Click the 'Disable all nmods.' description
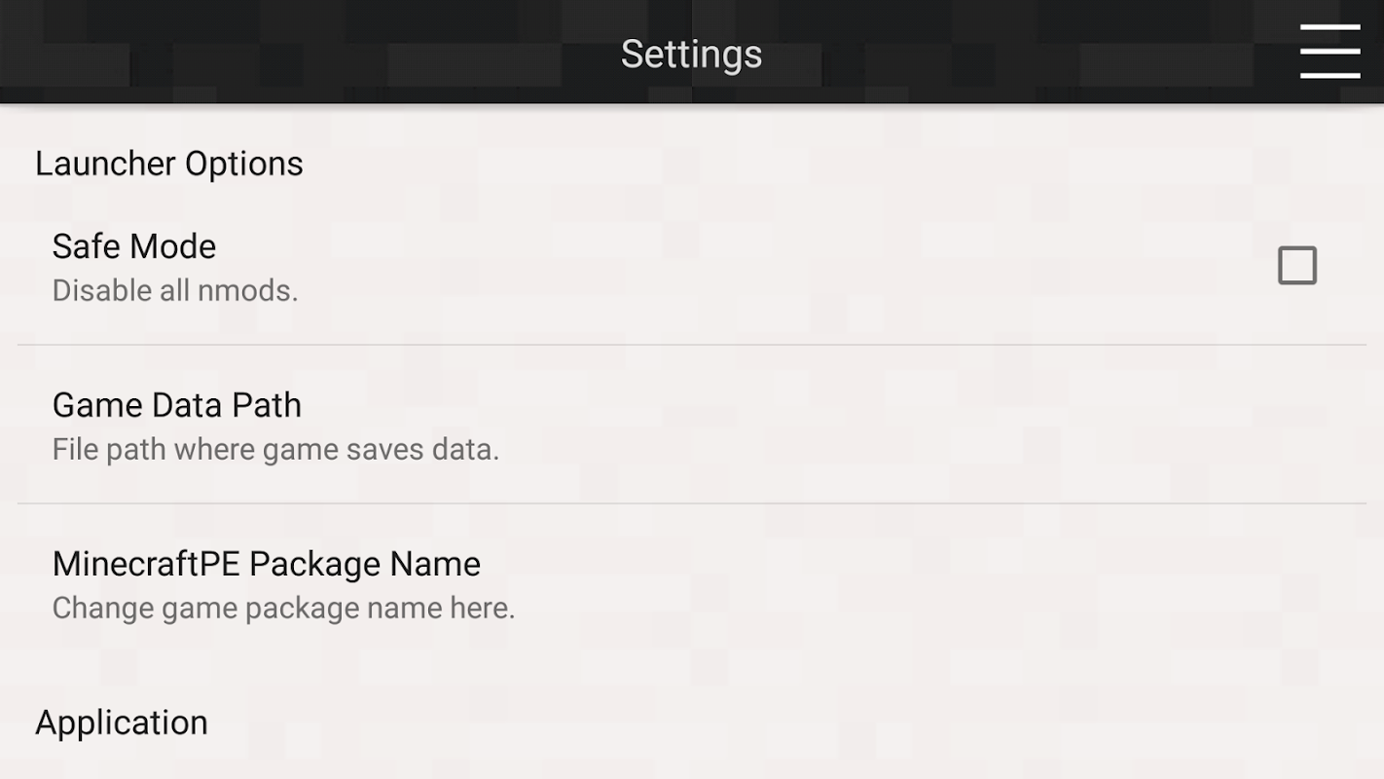1384x779 pixels. point(175,290)
